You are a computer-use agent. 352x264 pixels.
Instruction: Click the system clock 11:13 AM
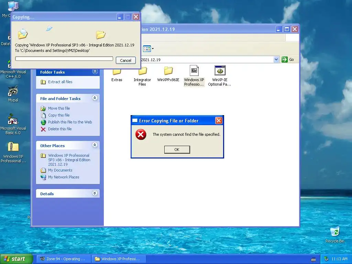click(339, 259)
